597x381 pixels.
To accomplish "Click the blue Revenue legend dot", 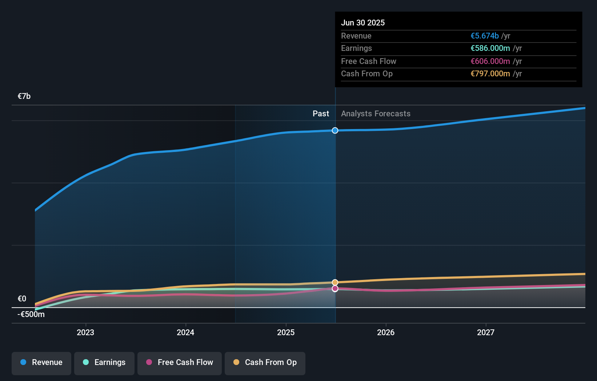I will (x=24, y=362).
